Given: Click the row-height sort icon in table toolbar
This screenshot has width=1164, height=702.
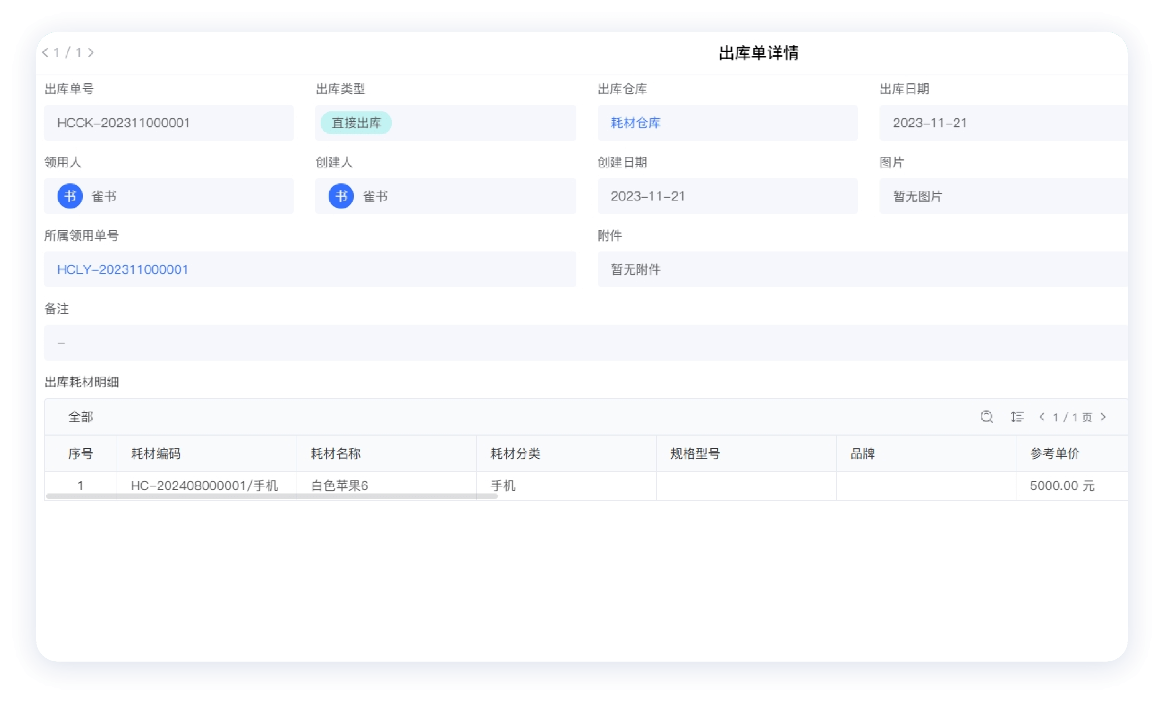Looking at the screenshot, I should pos(1016,417).
